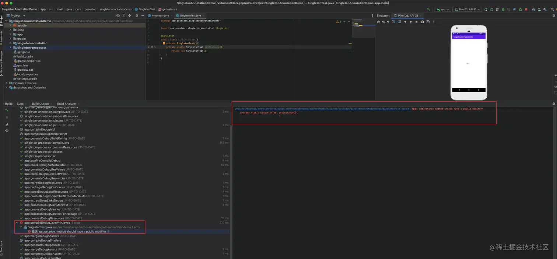
Task: Open the SingletonTest.java:8 error file link
Action: [x=323, y=109]
